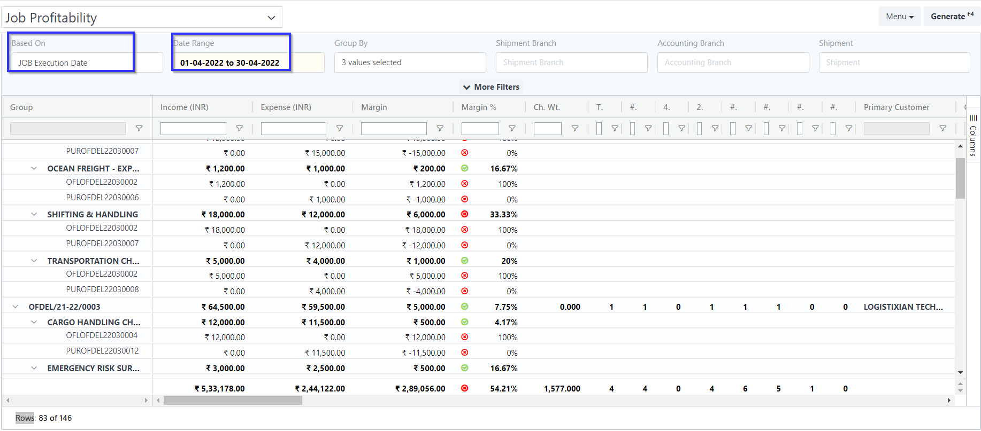Click the Expense (INR) filter text box
This screenshot has width=981, height=431.
pos(294,129)
